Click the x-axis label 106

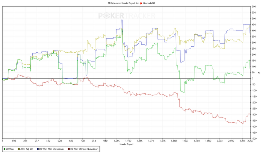pyautogui.click(x=14, y=141)
